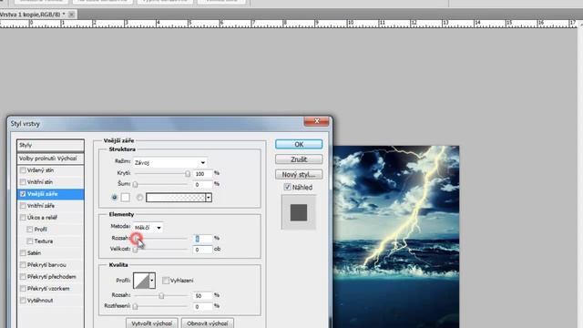This screenshot has width=583, height=328.
Task: Click the Šum value field
Action: [202, 184]
